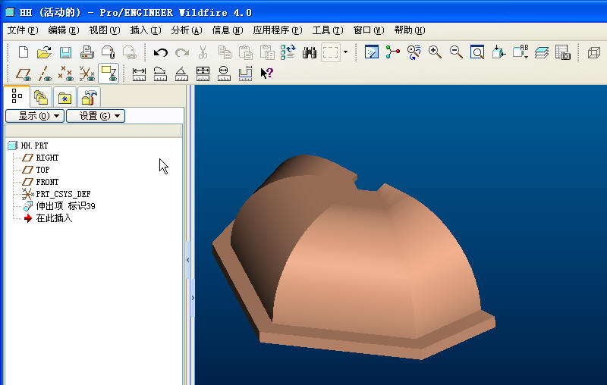Image resolution: width=607 pixels, height=385 pixels.
Task: Create a new file with the New icon
Action: pos(24,52)
